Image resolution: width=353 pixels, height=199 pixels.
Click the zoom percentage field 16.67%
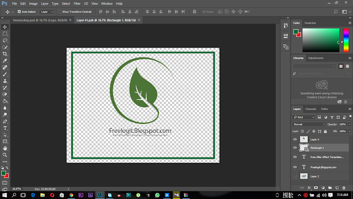[17, 189]
